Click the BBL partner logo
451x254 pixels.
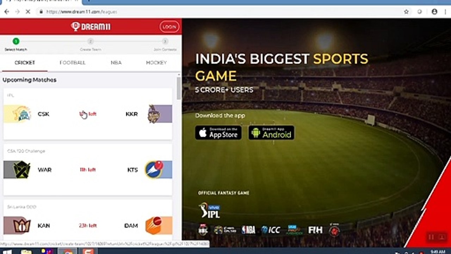point(203,230)
